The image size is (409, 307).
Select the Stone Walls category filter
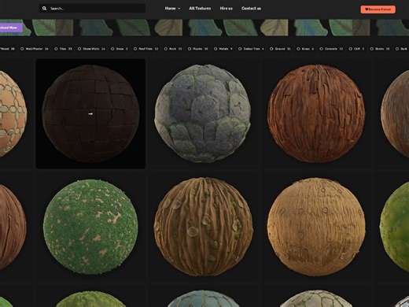click(91, 49)
